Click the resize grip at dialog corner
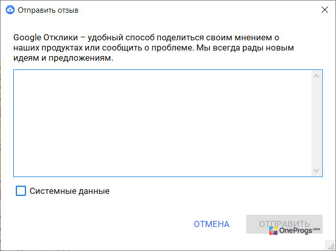 tap(330, 246)
